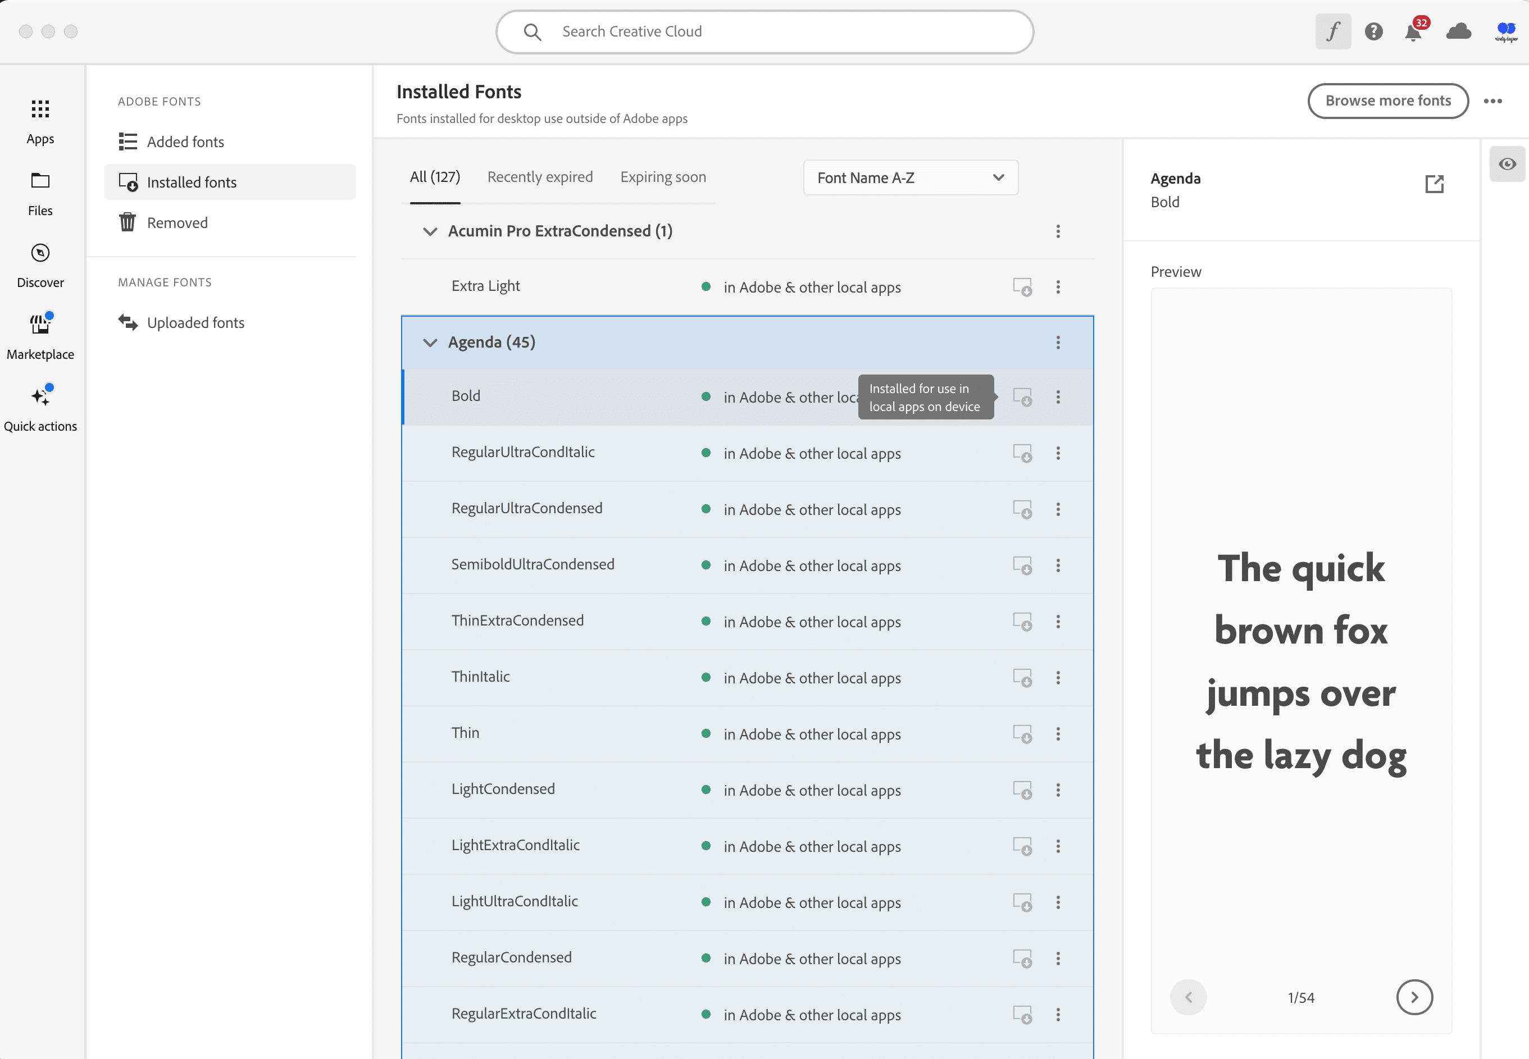Screen dimensions: 1529x1059
Task: Collapse Acumin Pro ExtraCondensed group
Action: point(430,231)
